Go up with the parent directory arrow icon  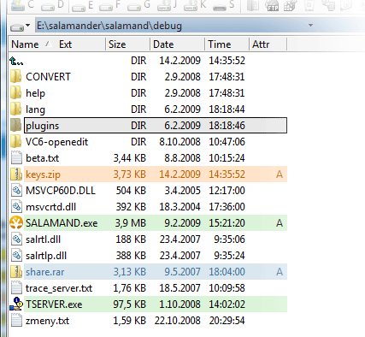16,61
